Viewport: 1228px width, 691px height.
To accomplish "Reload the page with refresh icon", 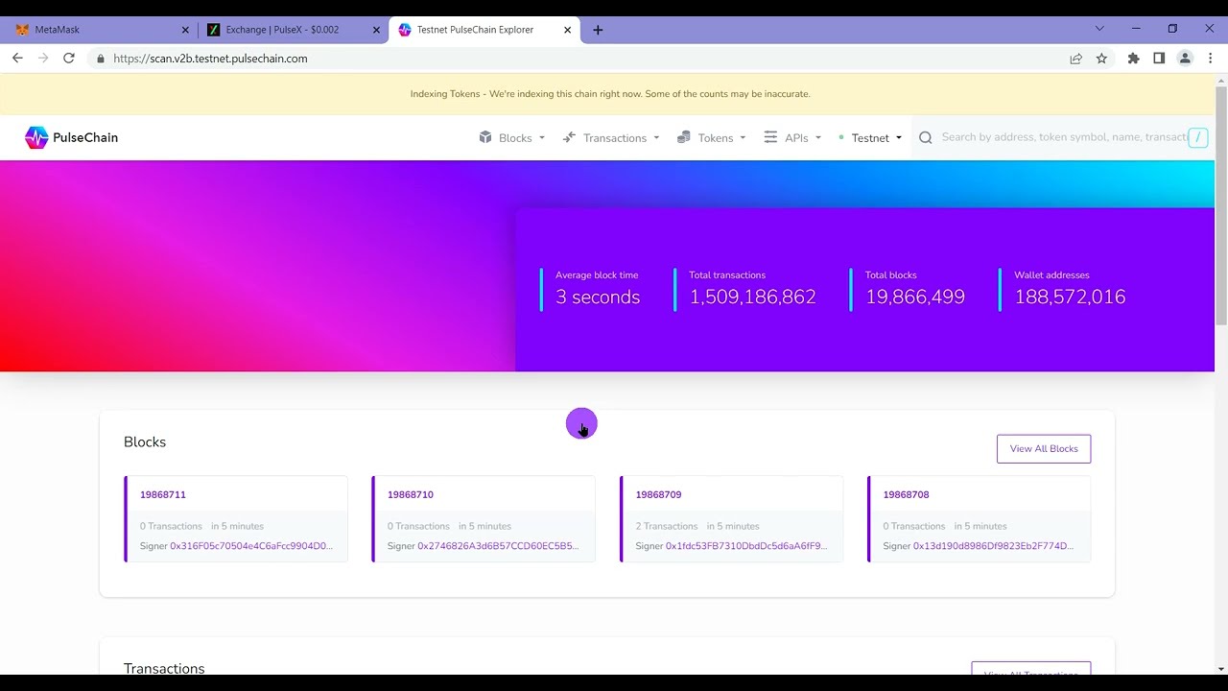I will [x=69, y=59].
